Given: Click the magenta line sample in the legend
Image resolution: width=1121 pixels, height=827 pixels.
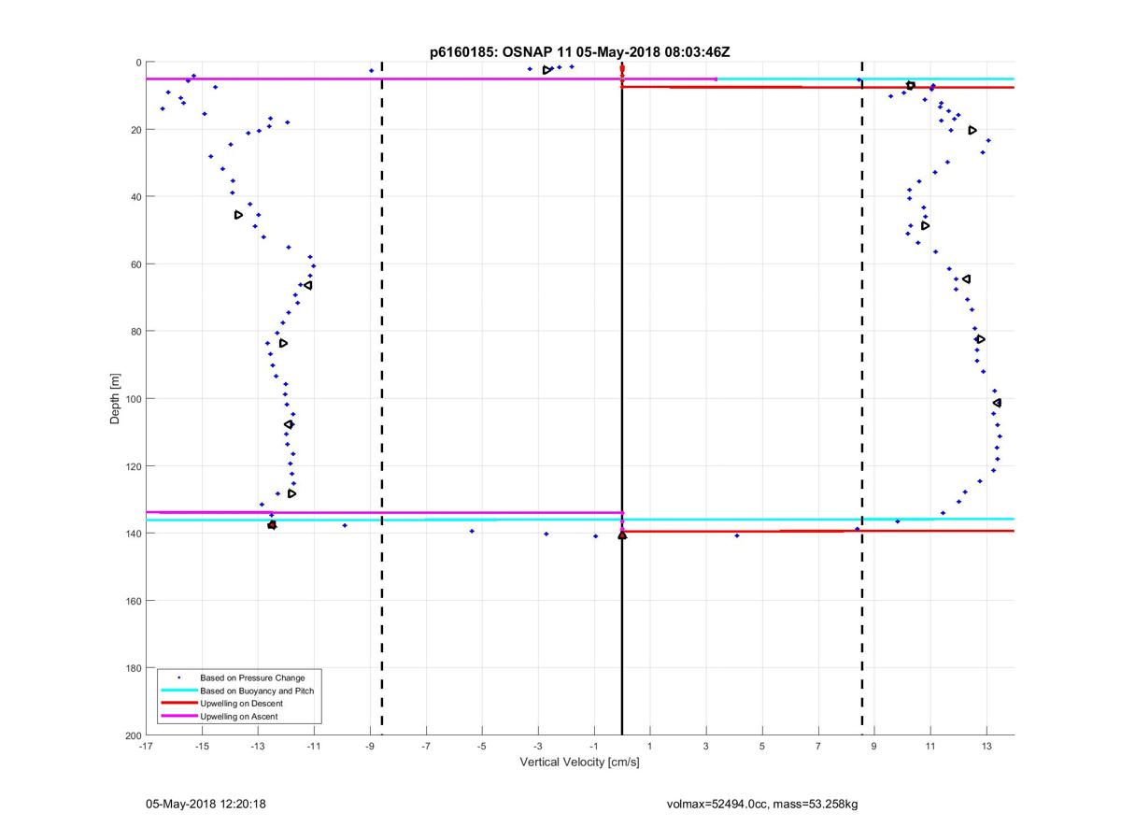Looking at the screenshot, I should point(178,717).
